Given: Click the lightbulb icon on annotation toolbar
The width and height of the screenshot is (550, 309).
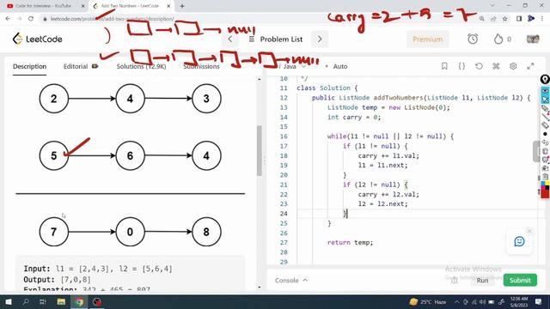Looking at the screenshot, I should (545, 80).
